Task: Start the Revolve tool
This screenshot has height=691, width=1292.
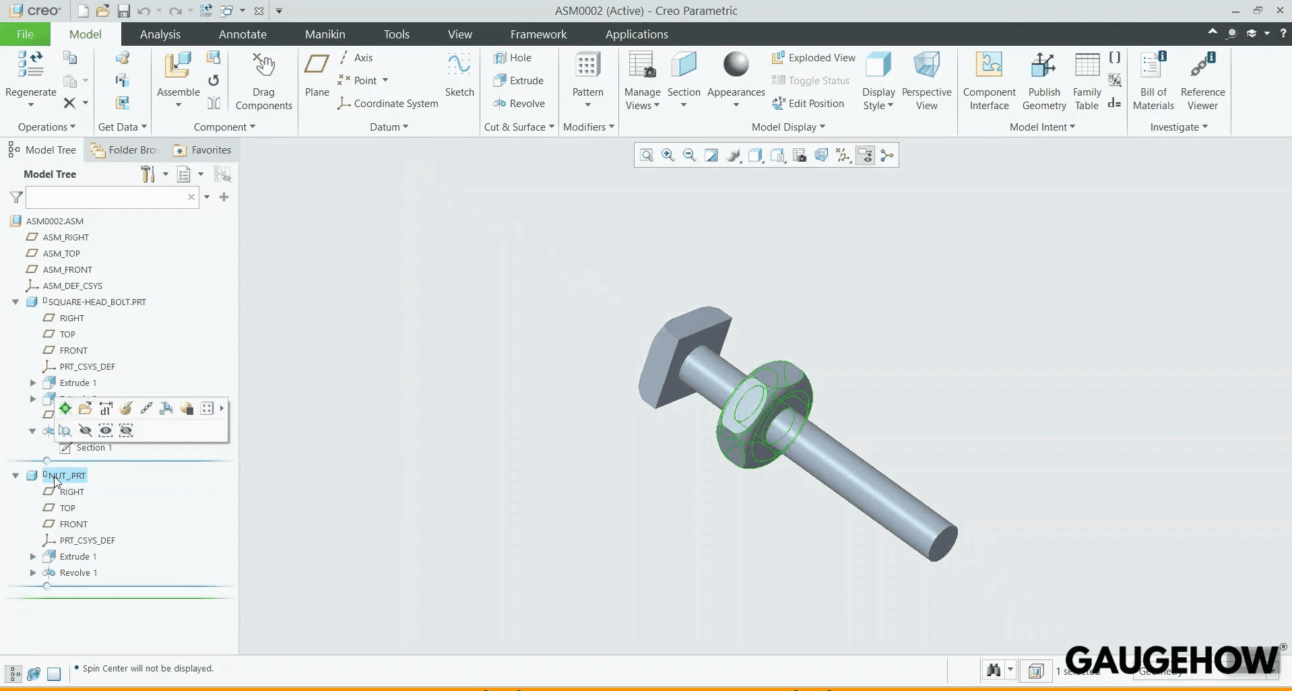Action: (x=521, y=103)
